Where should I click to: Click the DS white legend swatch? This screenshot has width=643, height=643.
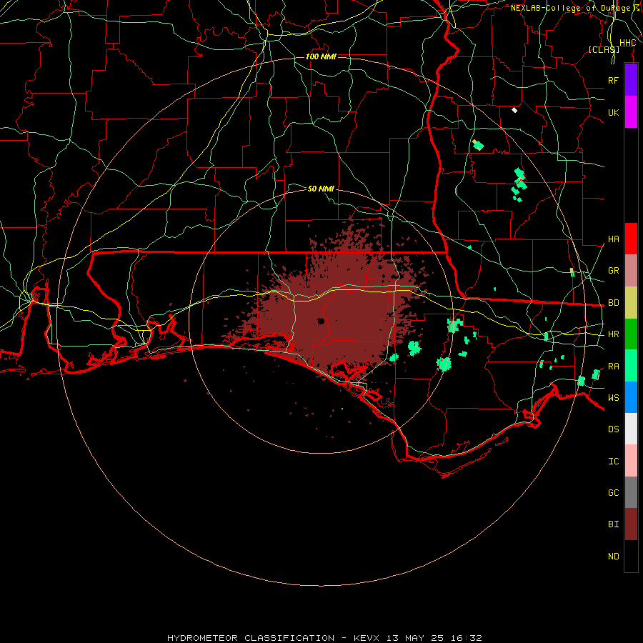tap(631, 429)
